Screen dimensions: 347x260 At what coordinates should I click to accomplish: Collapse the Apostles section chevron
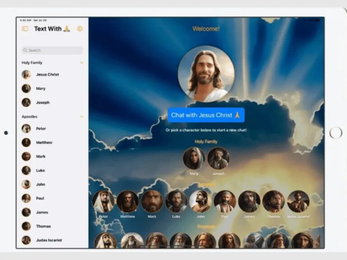point(82,117)
